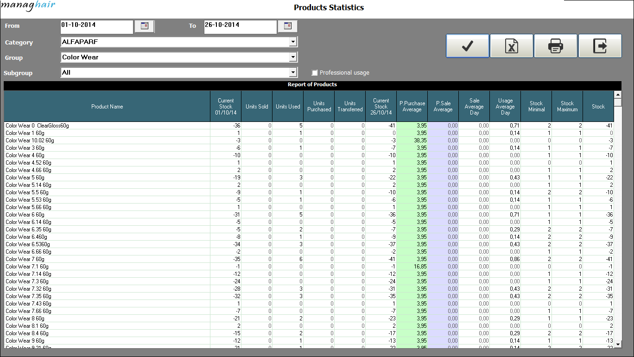The image size is (634, 357).
Task: Enable the Professional usage checkbox
Action: 315,73
